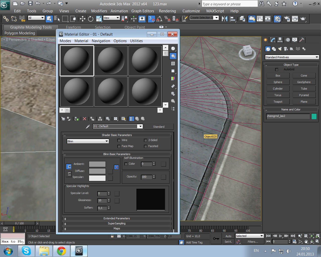
Task: Select the Select and Link tool
Action: pos(6,19)
